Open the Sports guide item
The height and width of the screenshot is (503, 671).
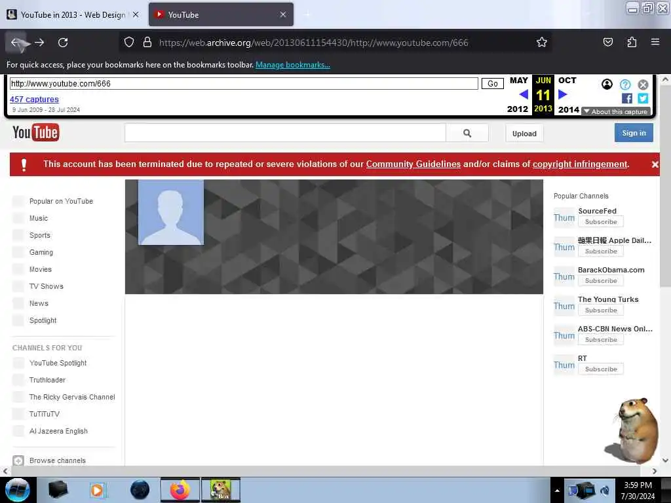(40, 235)
